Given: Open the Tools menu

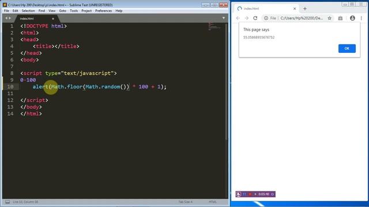Looking at the screenshot, I should (x=74, y=11).
